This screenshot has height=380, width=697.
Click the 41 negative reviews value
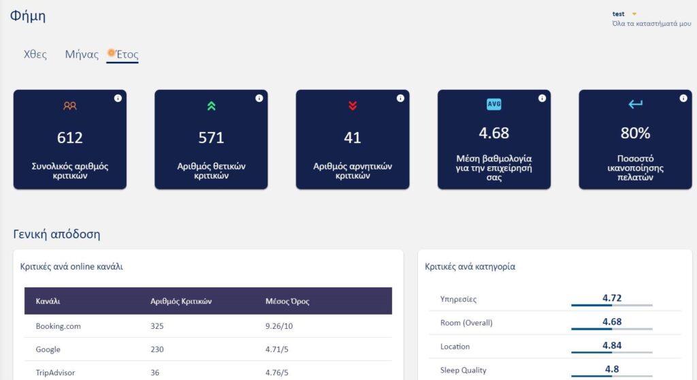tap(353, 138)
